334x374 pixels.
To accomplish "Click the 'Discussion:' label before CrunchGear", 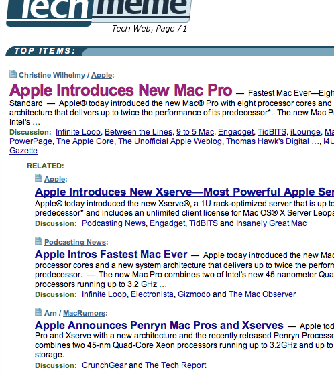I will click(56, 365).
